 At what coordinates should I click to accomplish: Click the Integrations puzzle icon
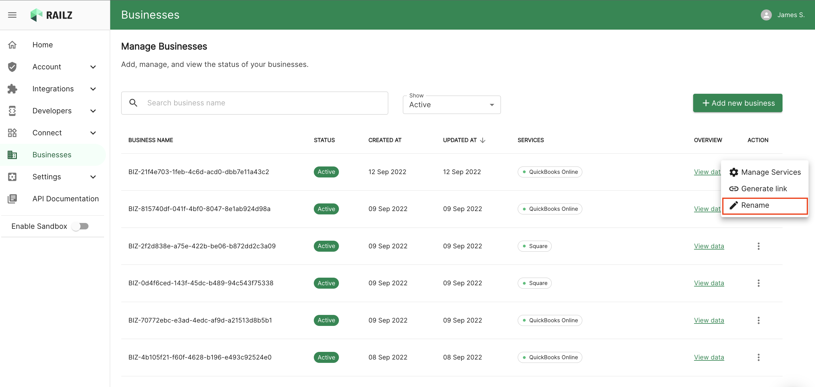pos(12,89)
